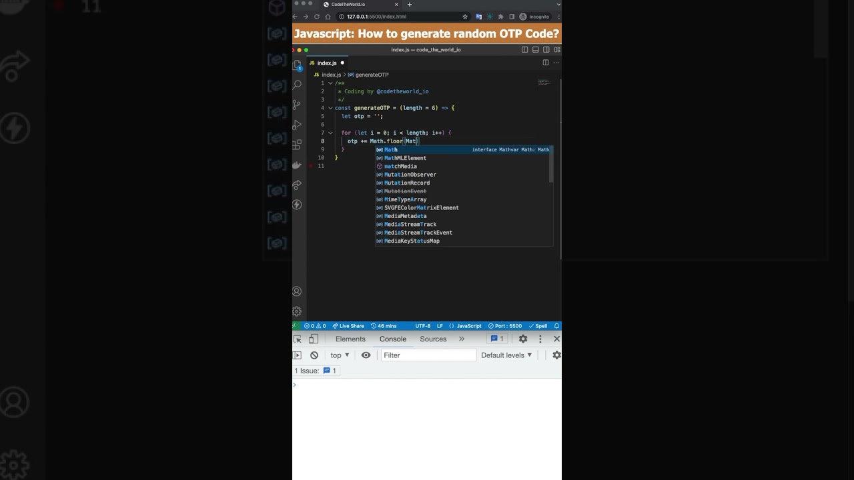Toggle breakpoint on line 11
Viewport: 854px width, 480px height.
[x=311, y=166]
